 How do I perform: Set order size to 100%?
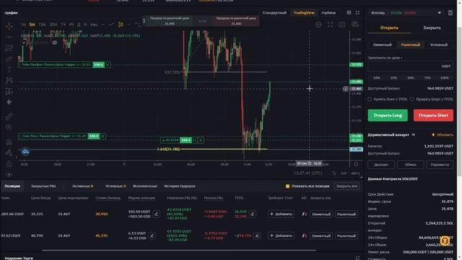(445, 78)
